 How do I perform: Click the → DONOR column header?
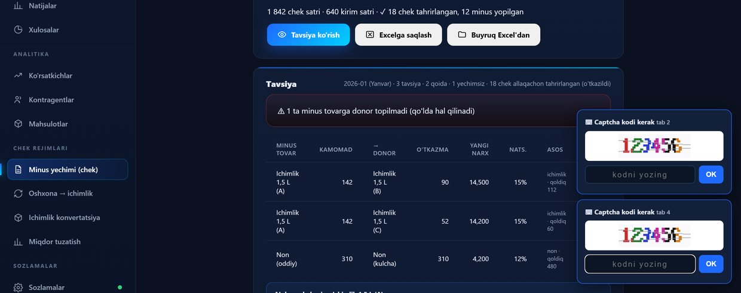click(384, 149)
